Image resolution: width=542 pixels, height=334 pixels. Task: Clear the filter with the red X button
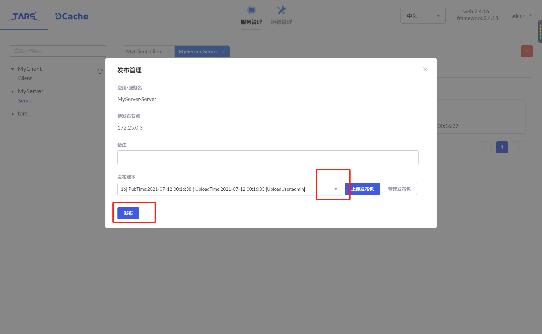tap(527, 51)
